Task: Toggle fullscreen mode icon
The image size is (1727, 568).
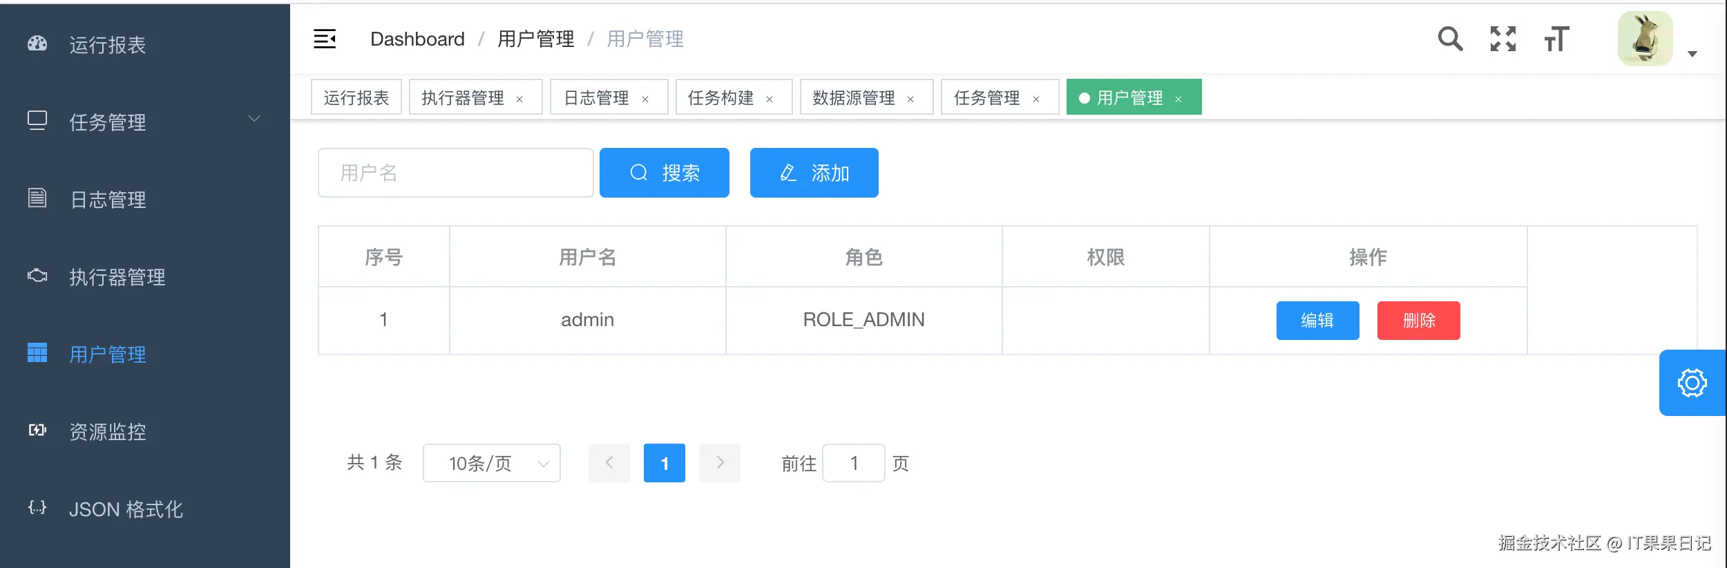Action: click(x=1503, y=39)
